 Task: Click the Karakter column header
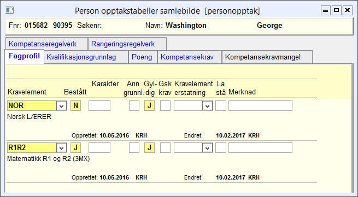click(105, 83)
